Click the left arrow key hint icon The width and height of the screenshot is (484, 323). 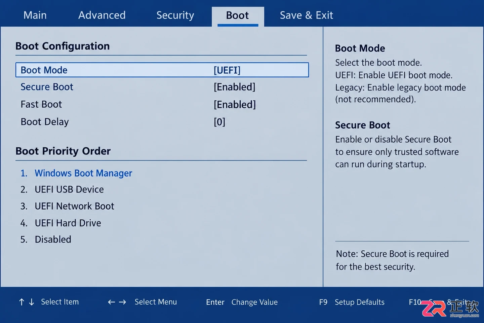pyautogui.click(x=112, y=302)
